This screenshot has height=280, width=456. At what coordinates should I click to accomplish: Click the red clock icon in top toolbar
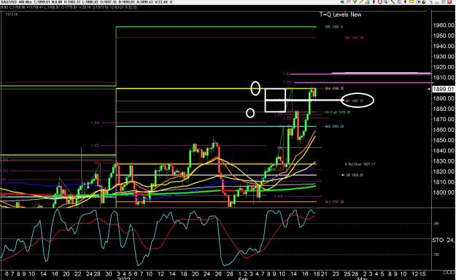(380, 1)
